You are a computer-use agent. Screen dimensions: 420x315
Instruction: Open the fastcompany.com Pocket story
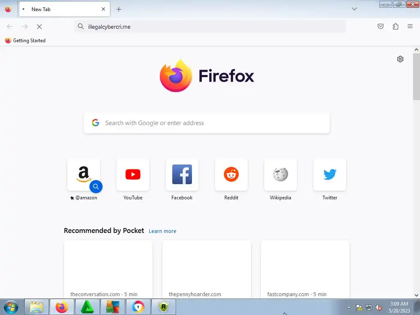[305, 269]
